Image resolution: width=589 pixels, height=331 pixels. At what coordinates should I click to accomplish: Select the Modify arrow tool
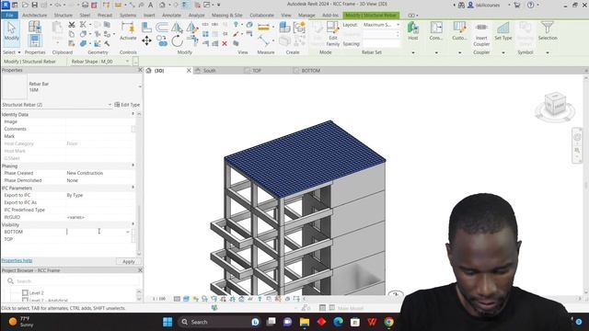coord(11,31)
